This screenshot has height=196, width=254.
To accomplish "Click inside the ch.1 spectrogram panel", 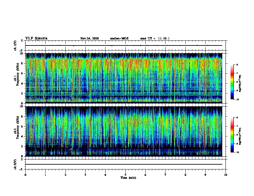I will tap(124, 78).
